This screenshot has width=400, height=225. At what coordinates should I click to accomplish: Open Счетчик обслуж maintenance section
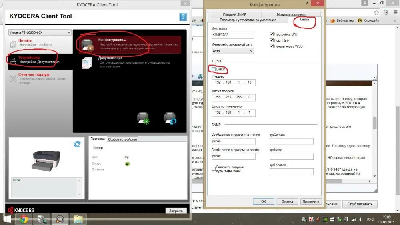click(x=40, y=78)
